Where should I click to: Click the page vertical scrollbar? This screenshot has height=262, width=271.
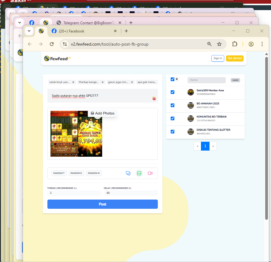pyautogui.click(x=266, y=138)
